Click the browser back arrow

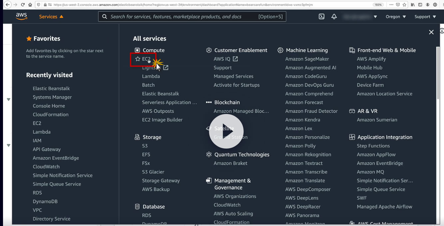(x=7, y=5)
